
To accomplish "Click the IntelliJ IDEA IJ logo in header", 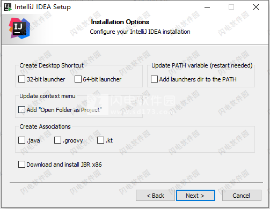I will point(19,28).
